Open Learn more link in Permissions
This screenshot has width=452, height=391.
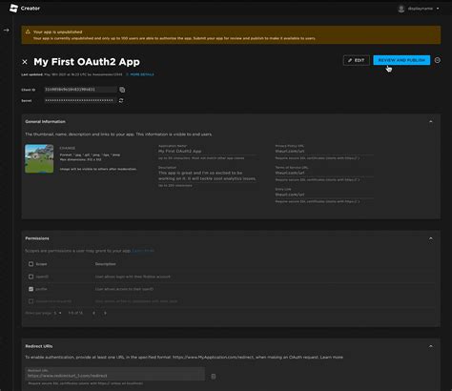coord(143,251)
